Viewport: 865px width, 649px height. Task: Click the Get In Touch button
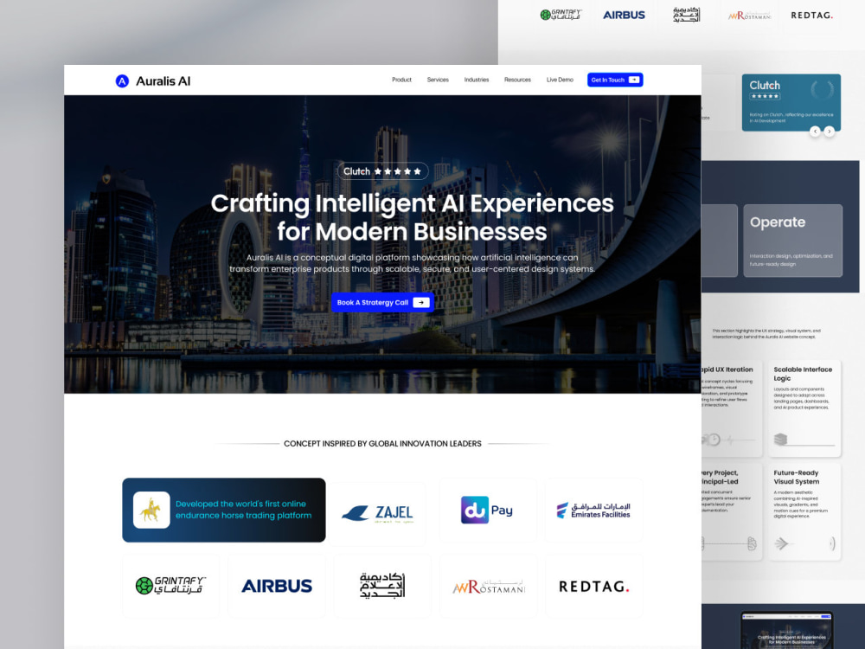[615, 80]
